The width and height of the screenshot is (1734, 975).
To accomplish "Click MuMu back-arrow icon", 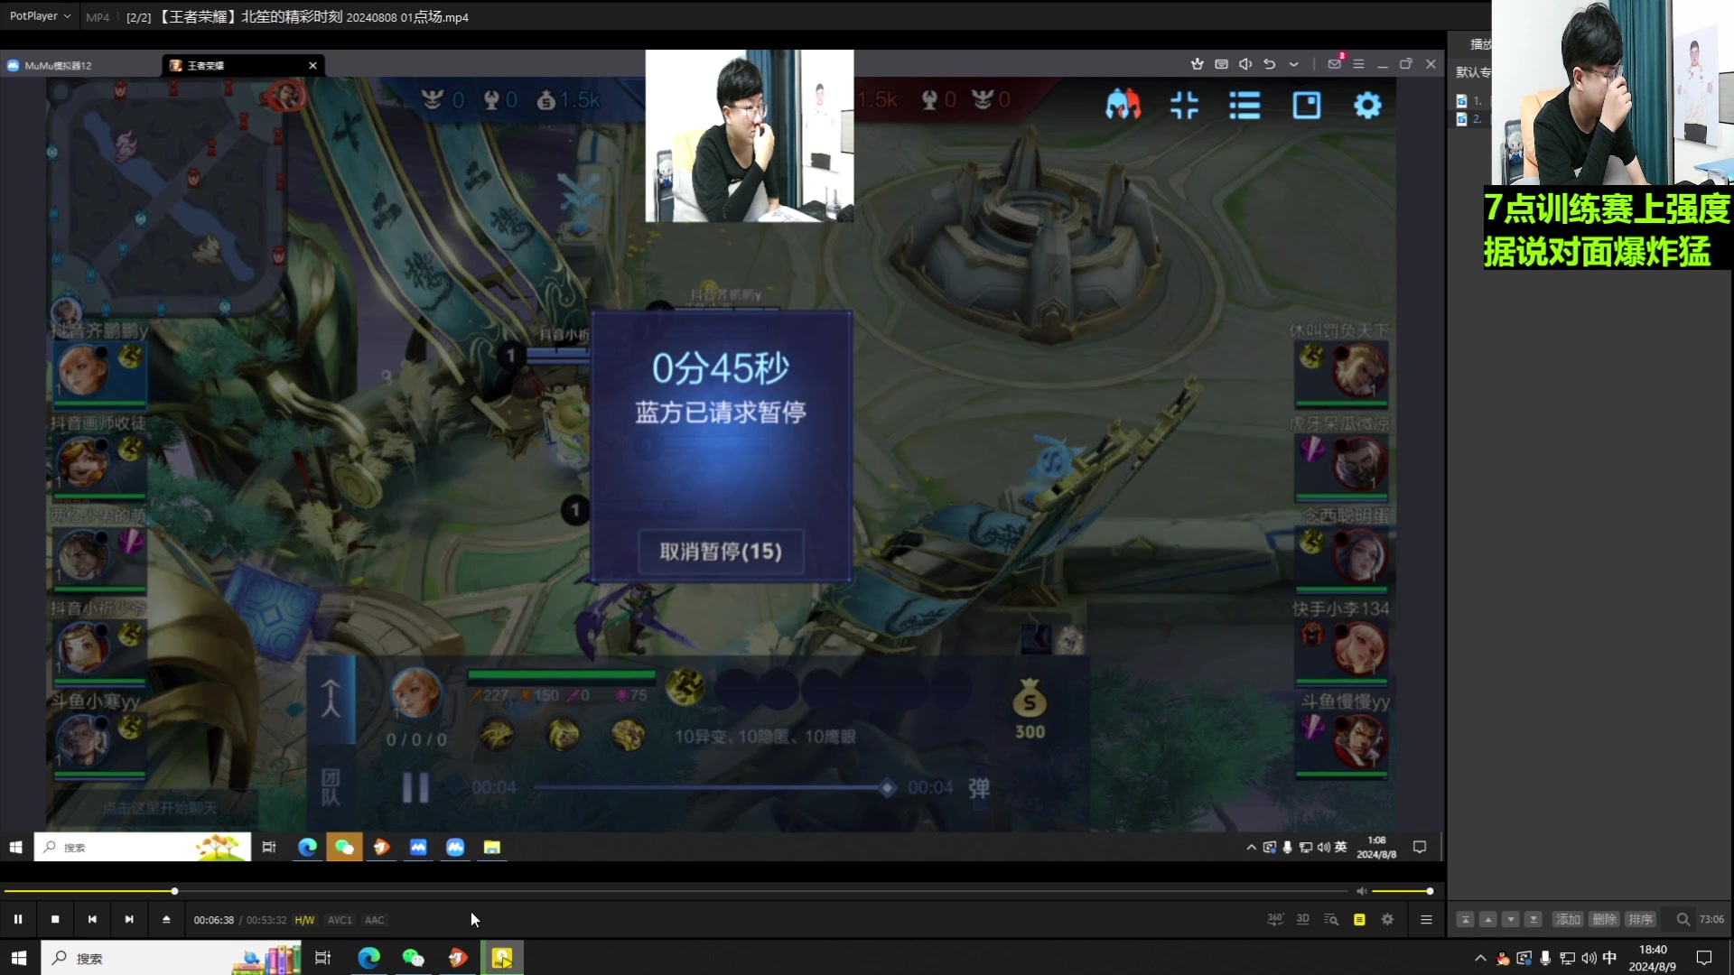I will (x=1269, y=64).
